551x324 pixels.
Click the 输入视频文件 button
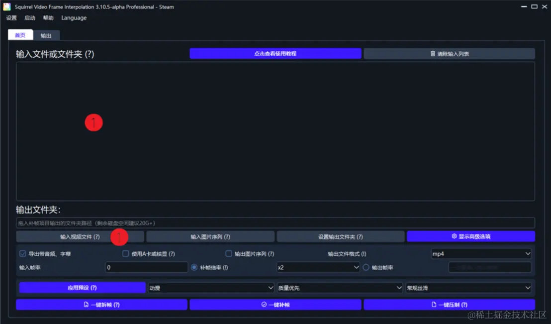click(80, 237)
